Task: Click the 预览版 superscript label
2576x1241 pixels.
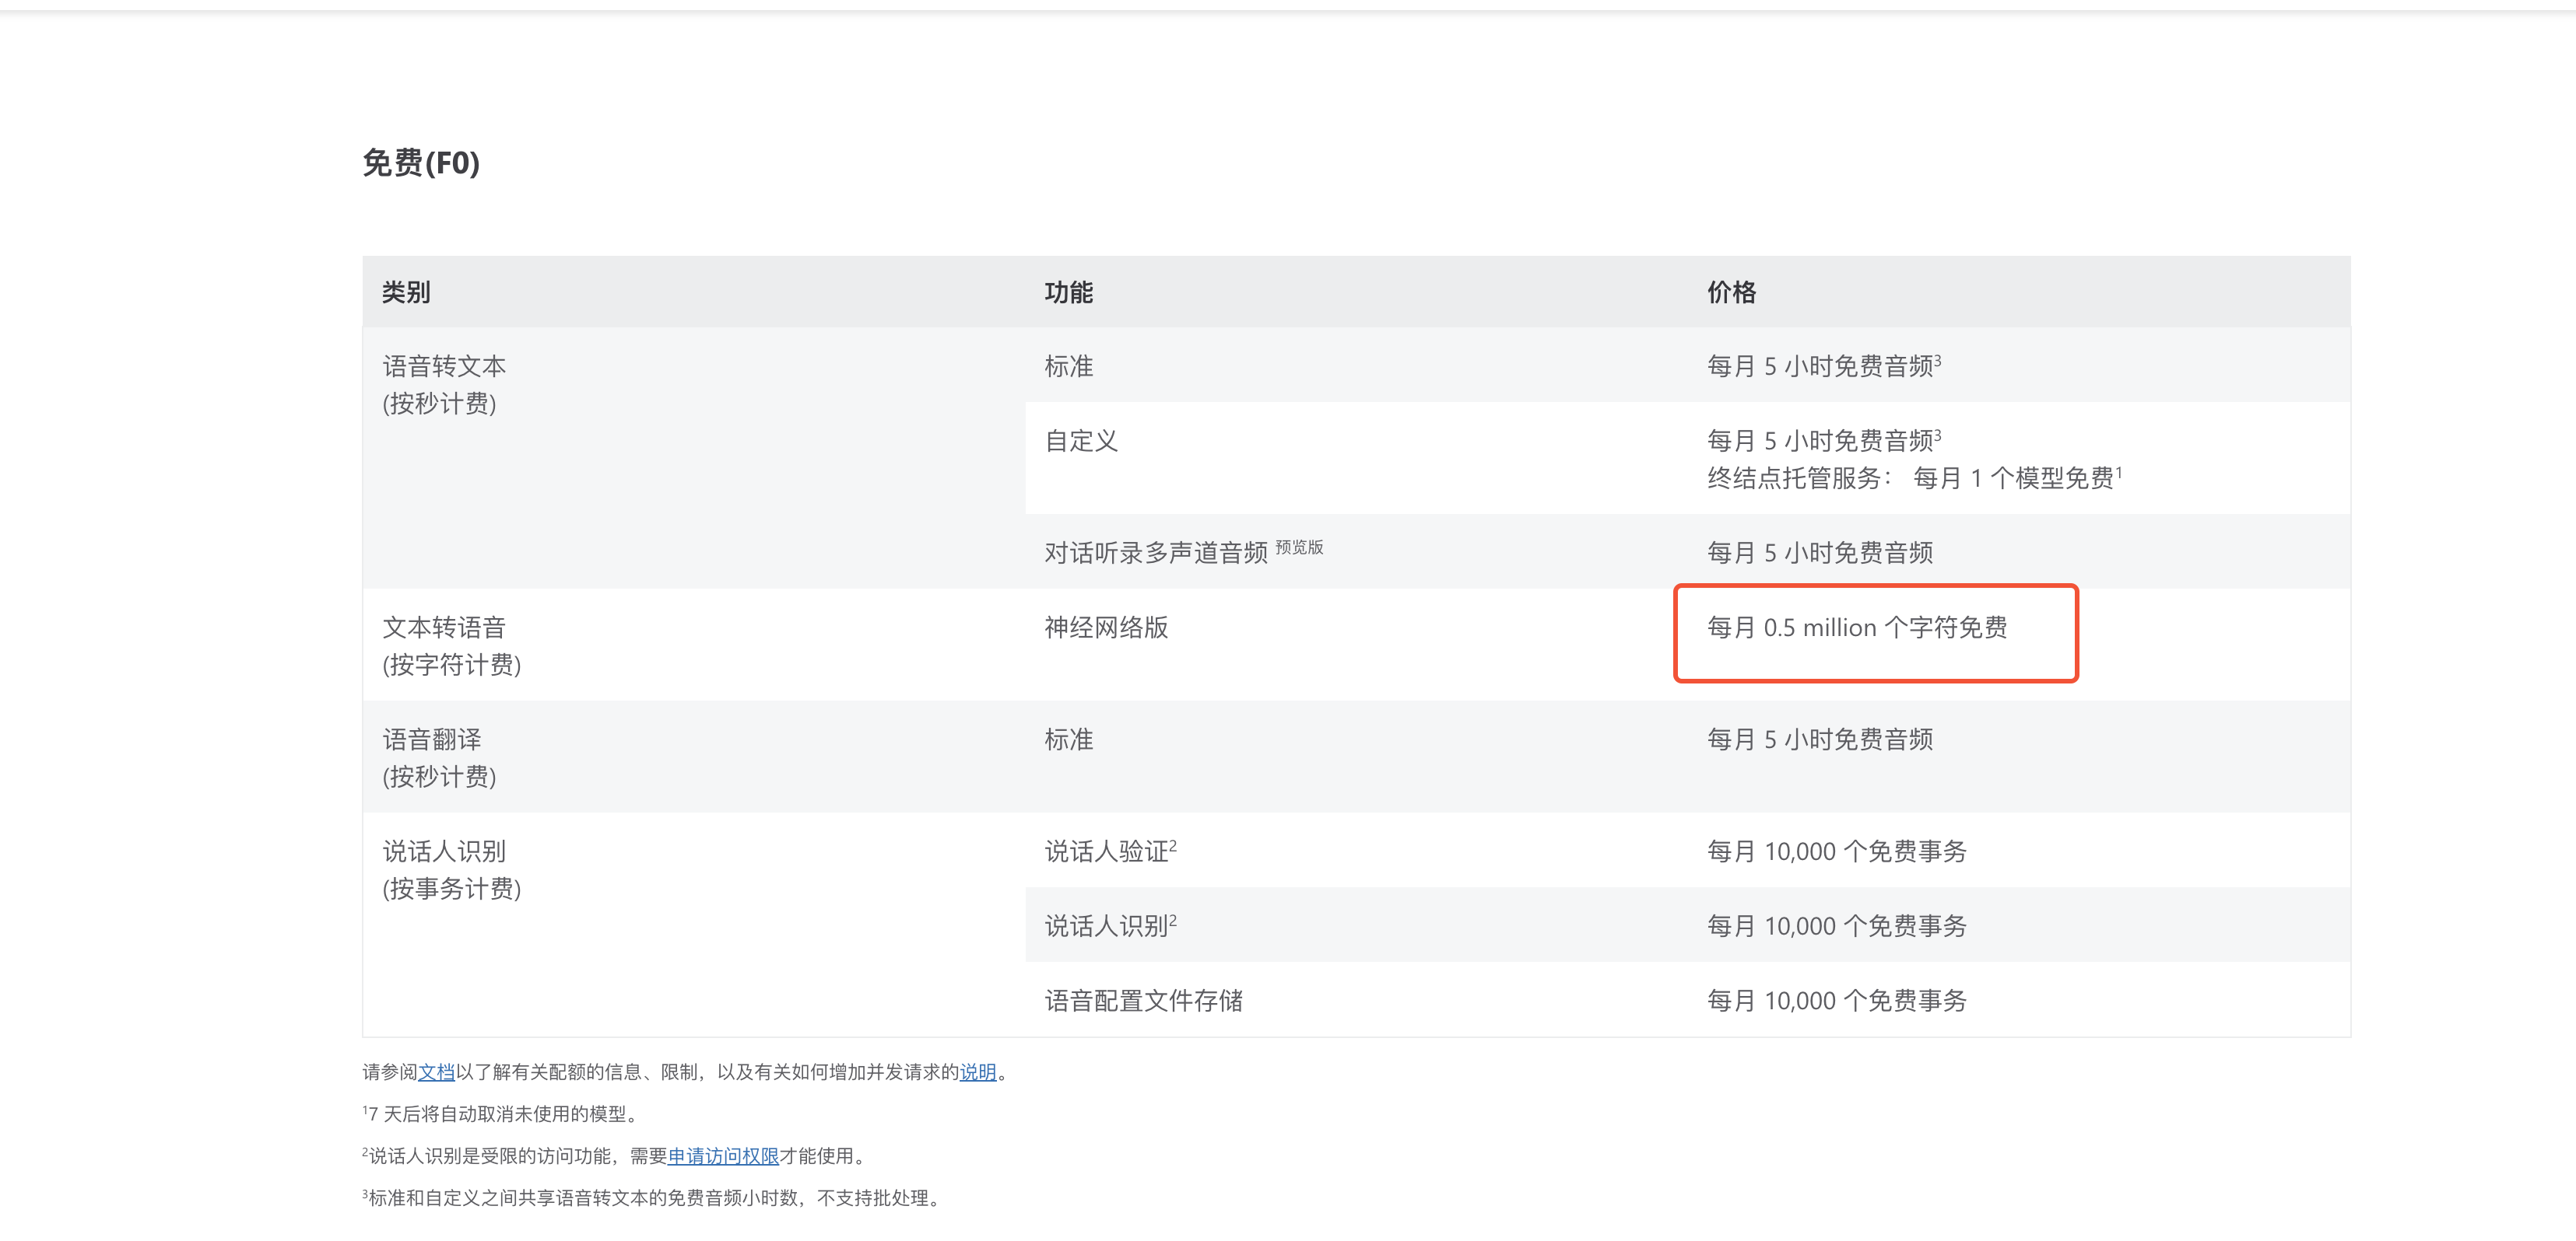Action: tap(1299, 547)
